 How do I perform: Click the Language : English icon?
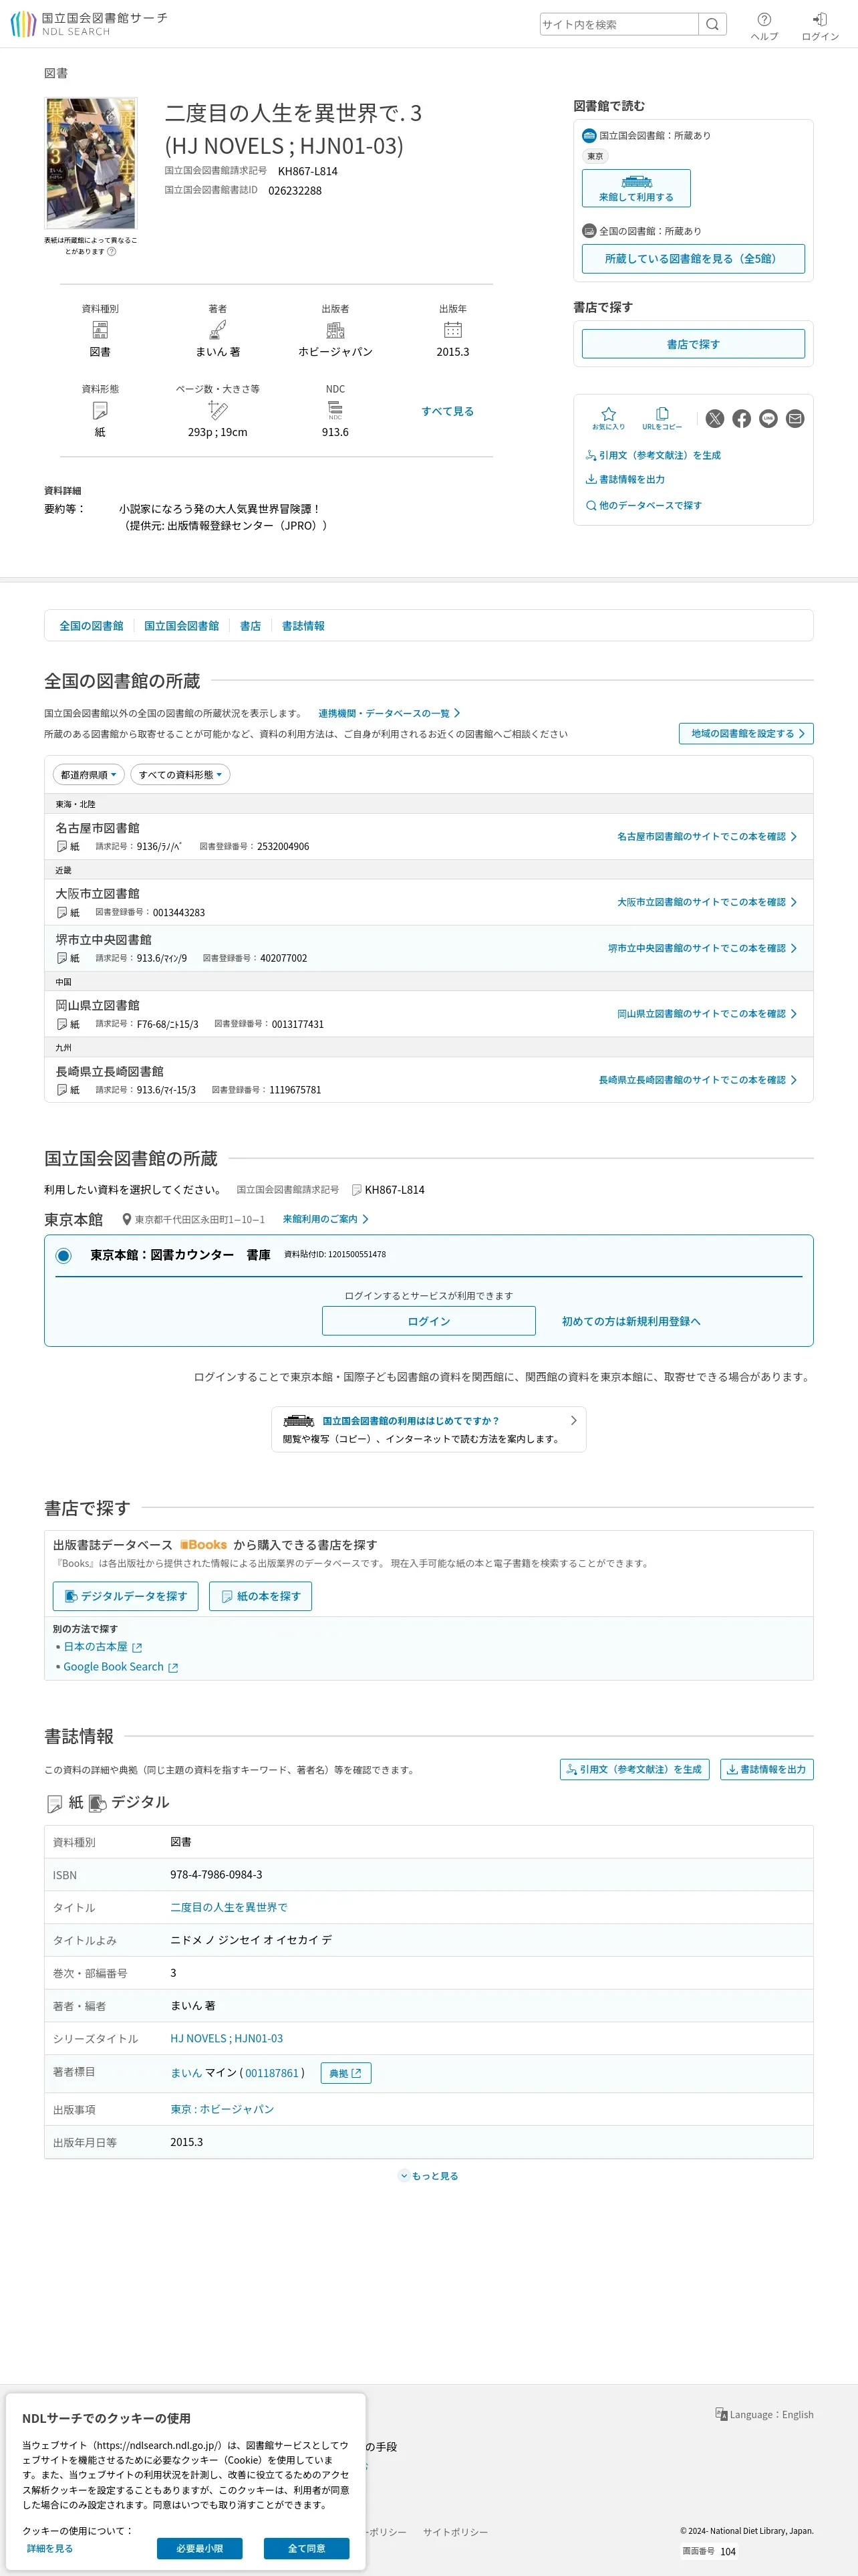coord(721,2414)
